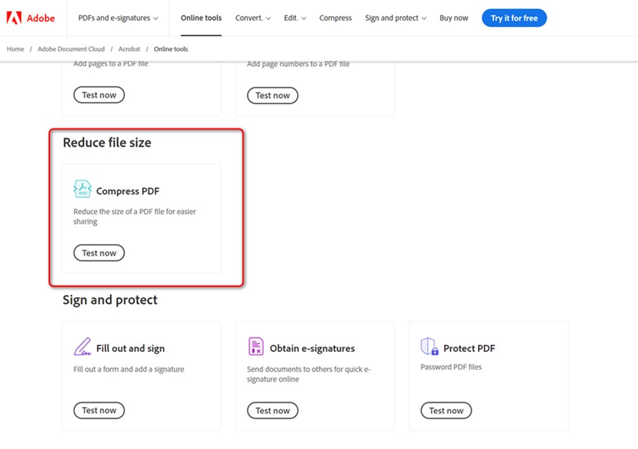Click the Adobe logo icon
The height and width of the screenshot is (449, 638).
14,18
